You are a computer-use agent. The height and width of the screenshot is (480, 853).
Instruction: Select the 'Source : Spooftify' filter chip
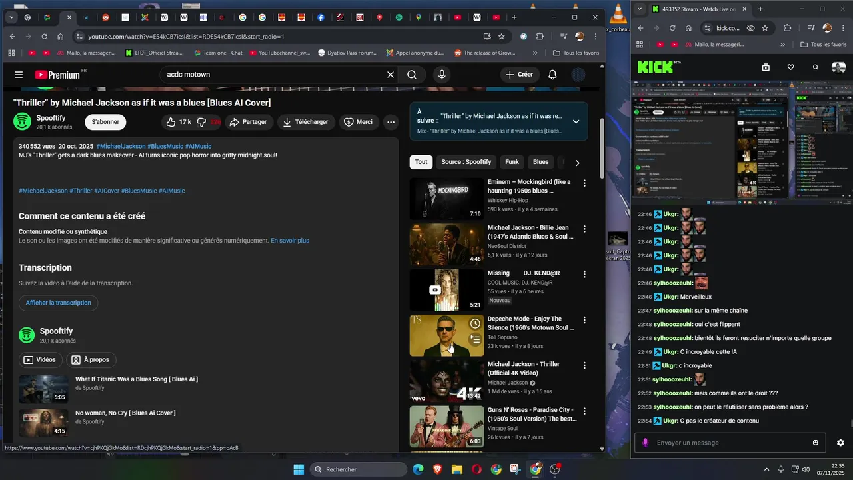point(466,162)
